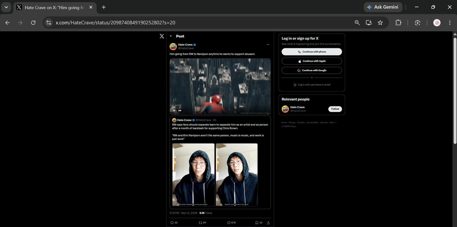
Task: Open the first quoted post photo
Action: pos(193,175)
